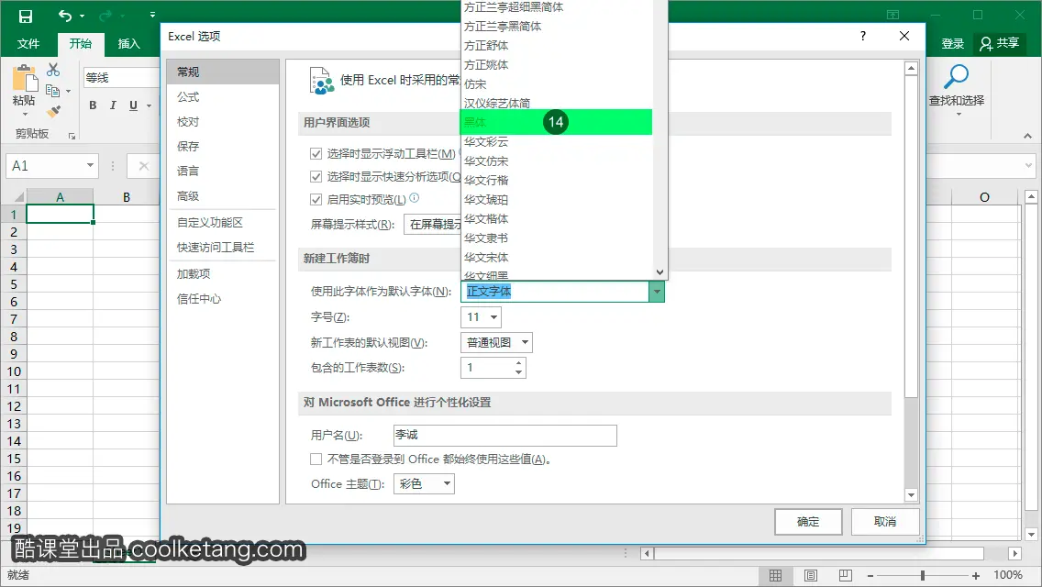Toggle Bold formatting button

click(93, 105)
